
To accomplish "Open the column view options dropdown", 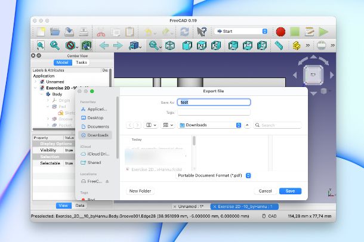I will [151, 125].
